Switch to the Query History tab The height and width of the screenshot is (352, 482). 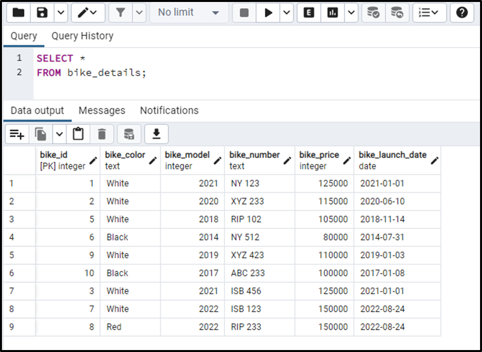[82, 36]
